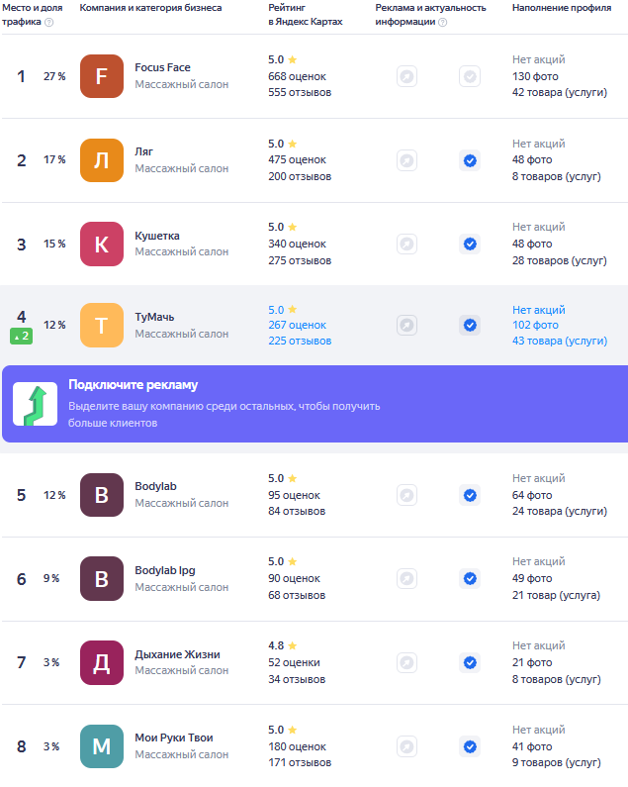This screenshot has height=787, width=628.
Task: Open the '267 оценок' link for ТуМачь
Action: (x=297, y=326)
